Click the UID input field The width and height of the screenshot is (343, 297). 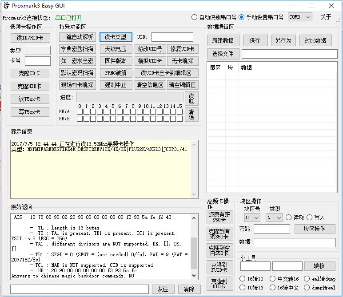[172, 37]
